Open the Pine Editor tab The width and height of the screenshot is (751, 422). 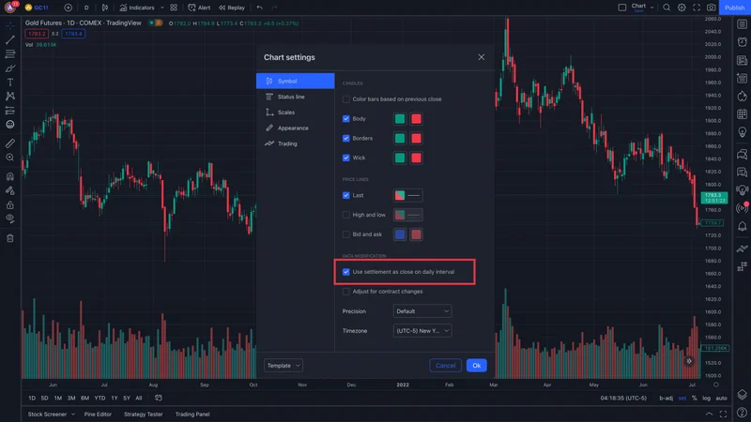click(x=98, y=414)
